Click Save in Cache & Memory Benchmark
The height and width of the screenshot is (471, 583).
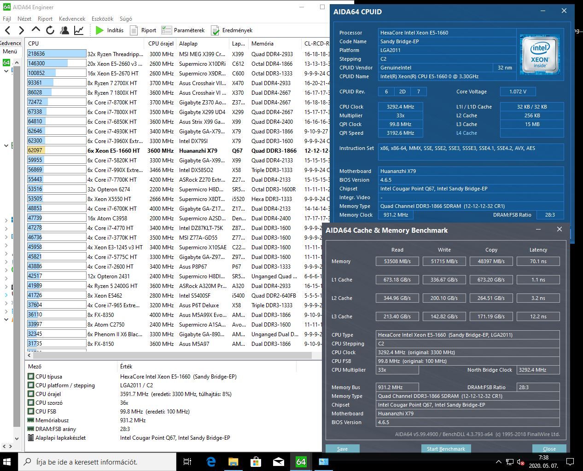(x=342, y=449)
